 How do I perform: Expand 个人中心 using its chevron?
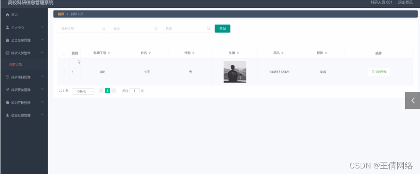pos(42,27)
